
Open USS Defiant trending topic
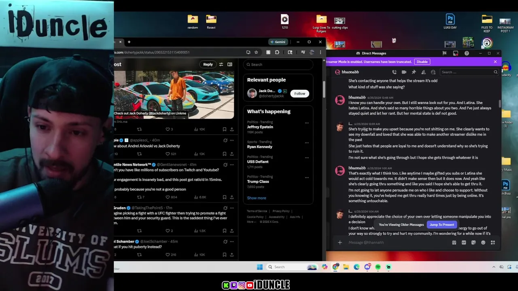(x=258, y=162)
